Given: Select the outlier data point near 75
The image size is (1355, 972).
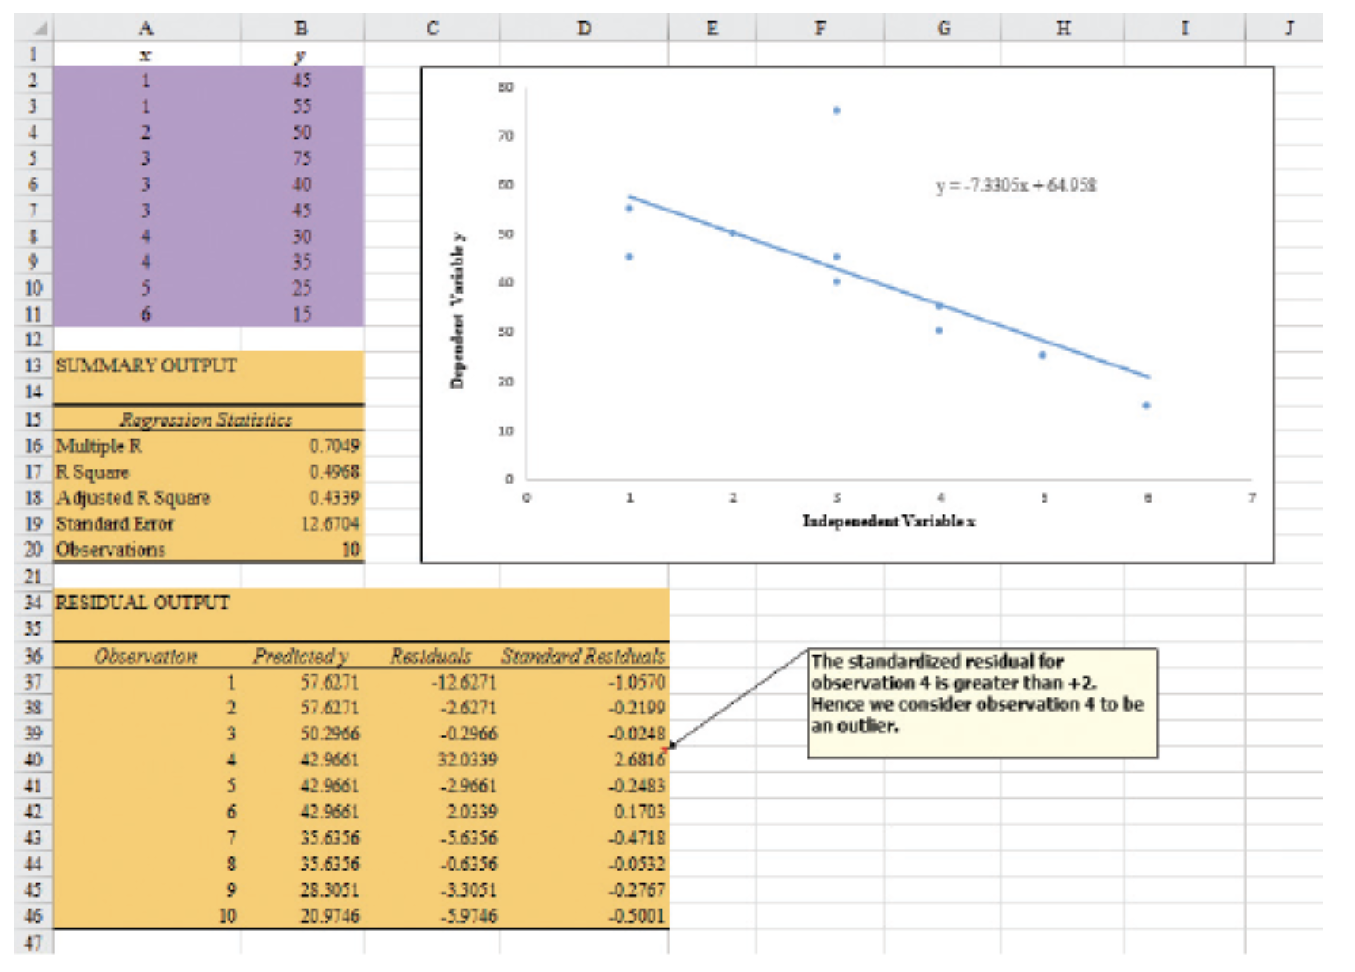Looking at the screenshot, I should click(x=836, y=109).
